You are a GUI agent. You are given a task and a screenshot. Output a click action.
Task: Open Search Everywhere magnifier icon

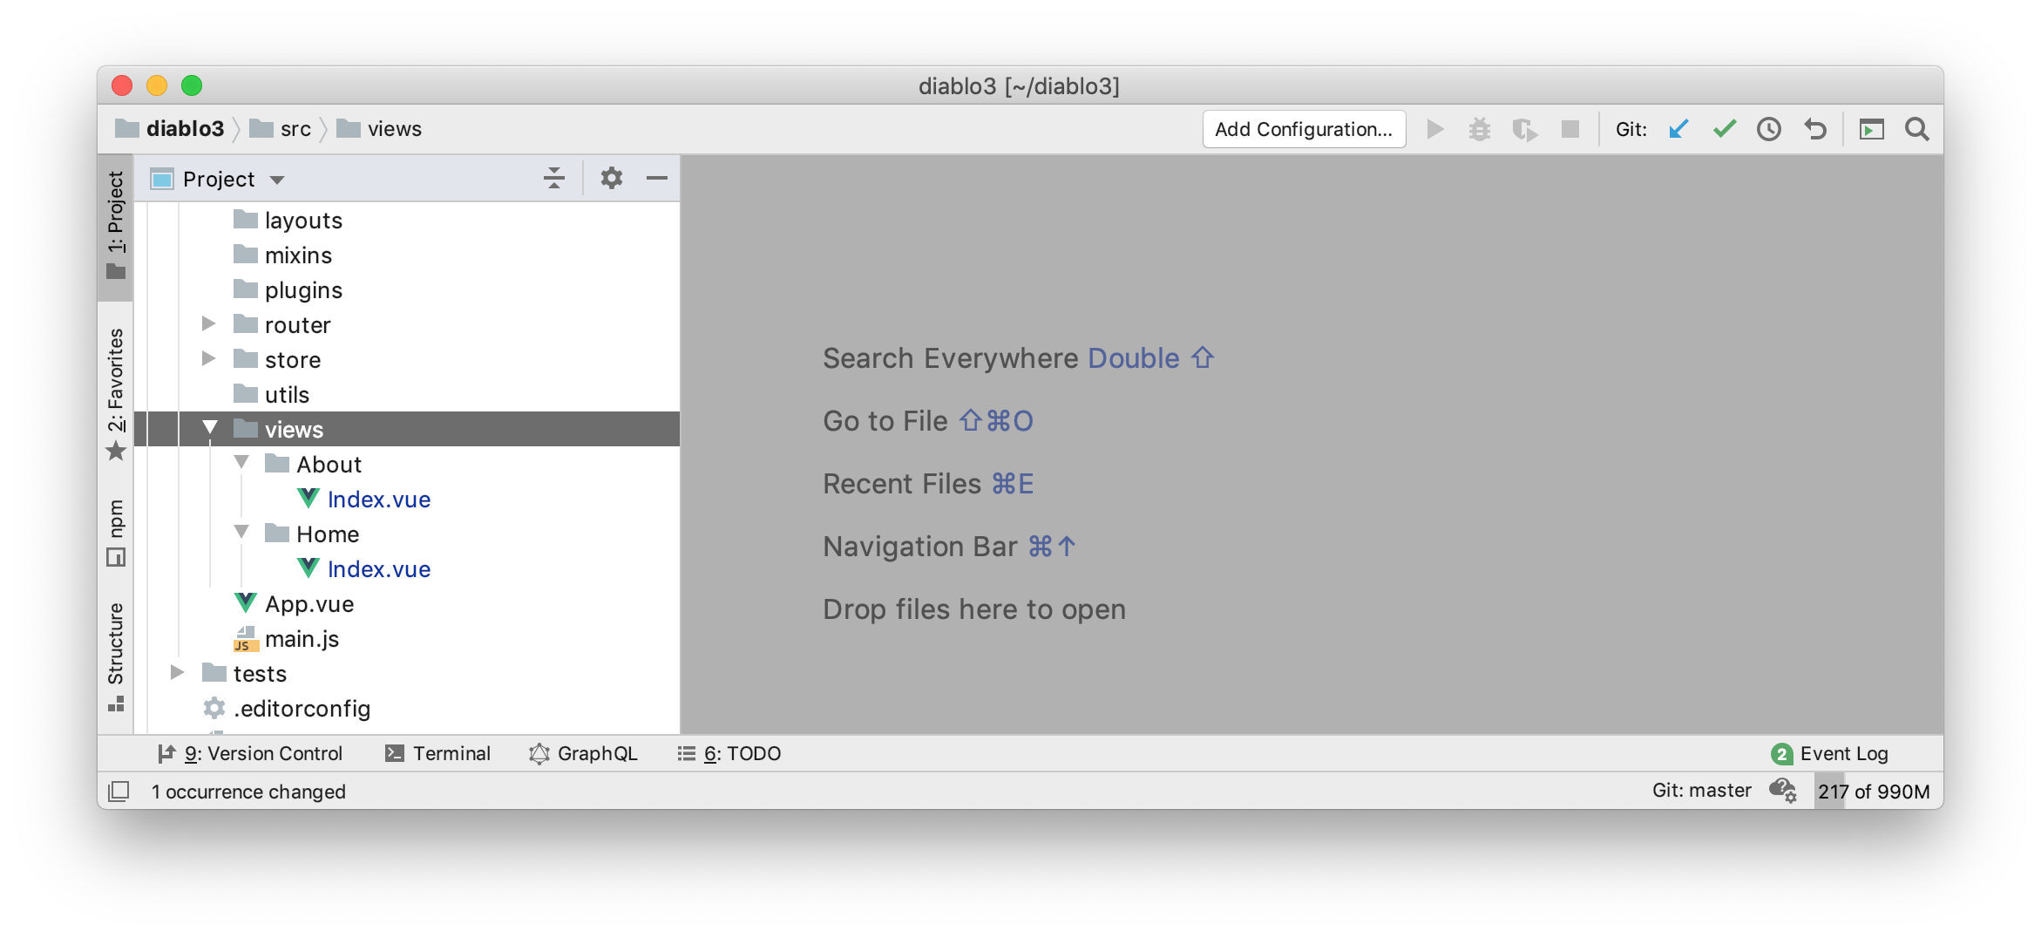point(1916,129)
